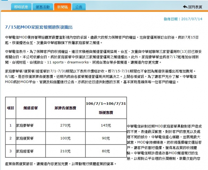
Task: Click the paragraph line starting 中華電信MOD秉持著
Action: click(102, 37)
